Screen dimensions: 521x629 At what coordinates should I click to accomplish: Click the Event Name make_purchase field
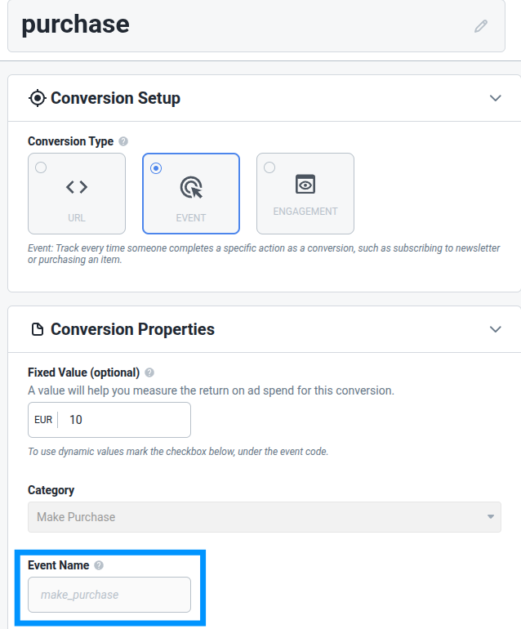point(109,595)
